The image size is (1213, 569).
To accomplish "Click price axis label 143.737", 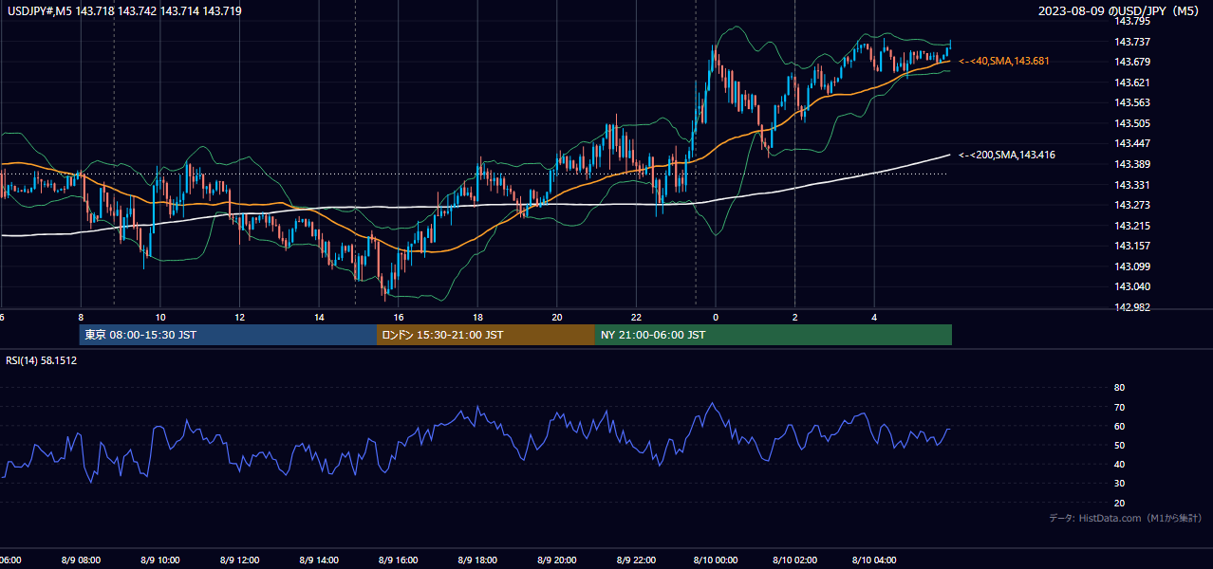I will [1132, 42].
